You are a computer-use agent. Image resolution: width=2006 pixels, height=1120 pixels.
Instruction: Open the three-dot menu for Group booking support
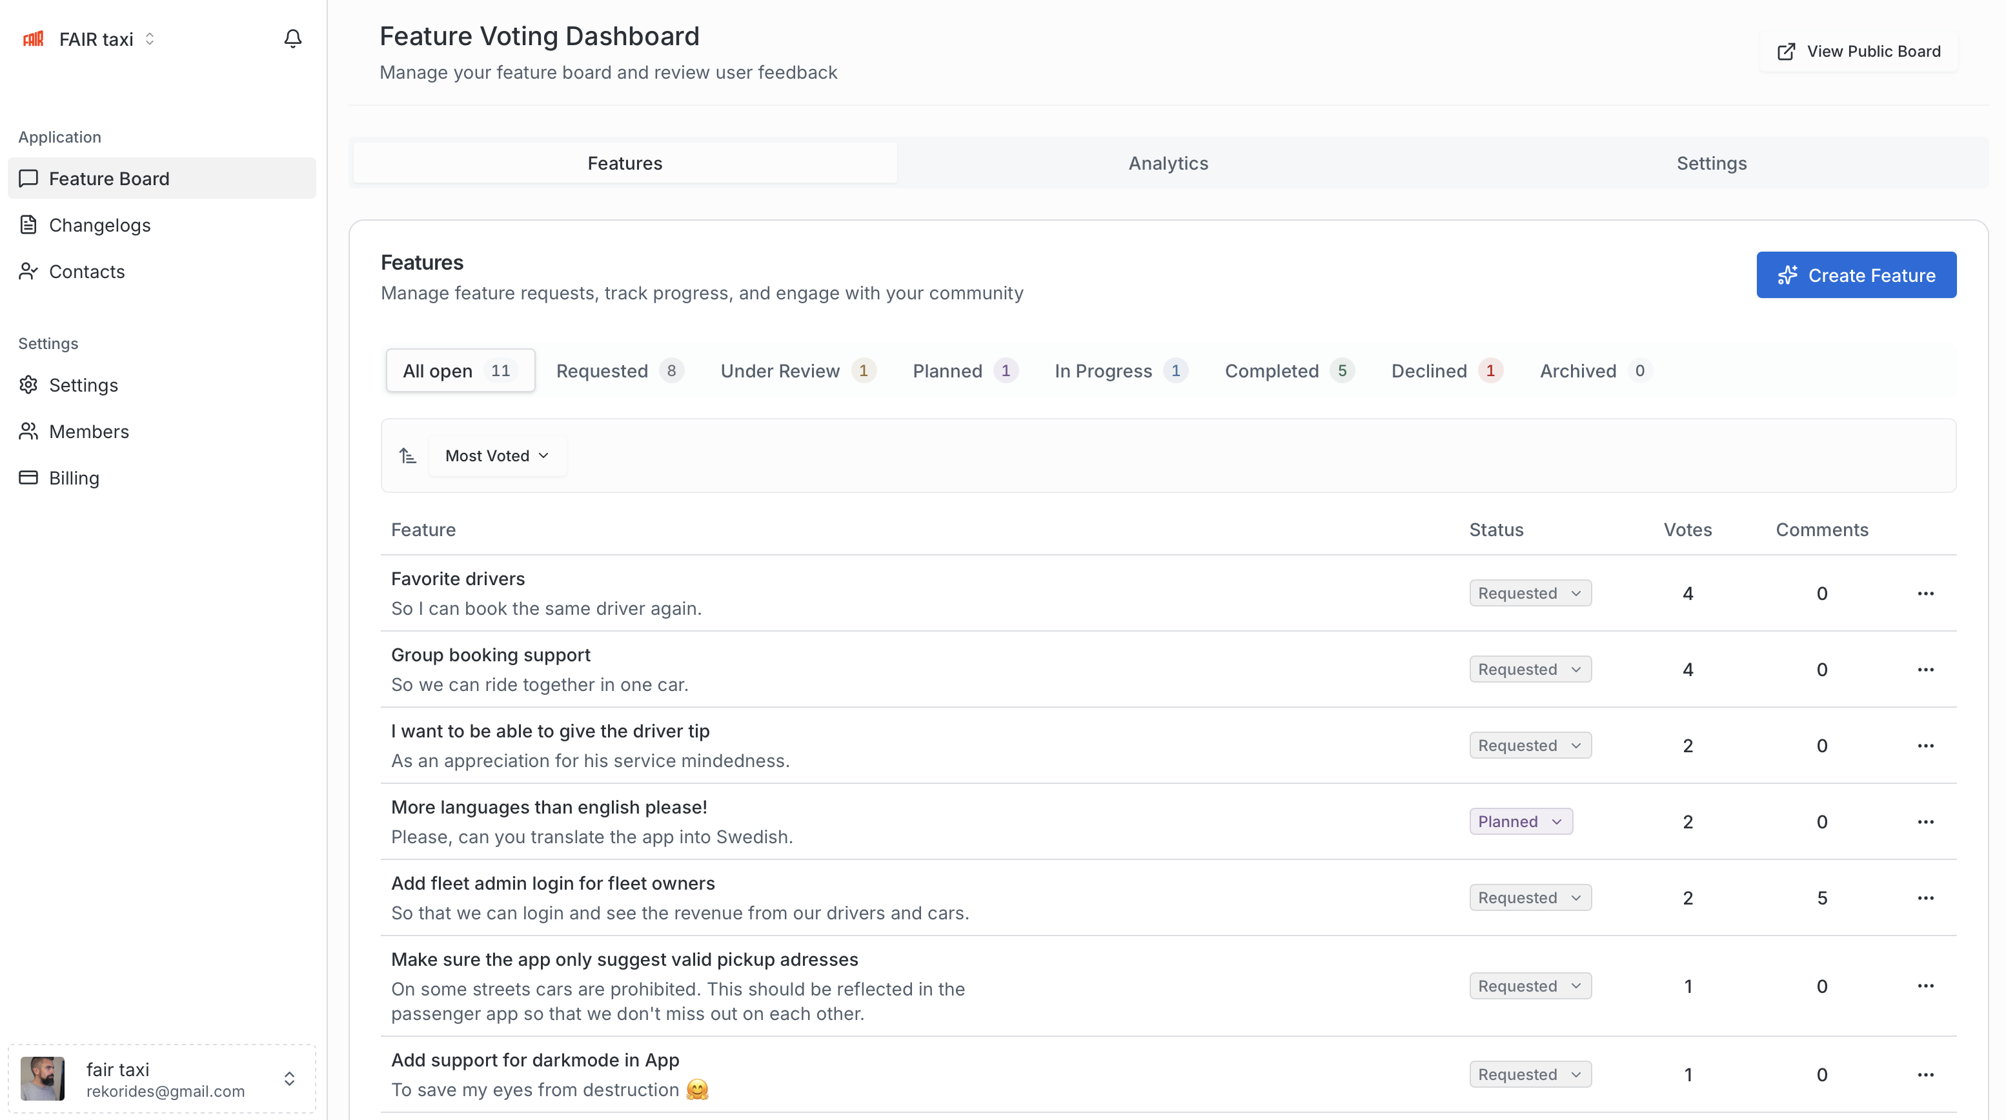click(1926, 669)
